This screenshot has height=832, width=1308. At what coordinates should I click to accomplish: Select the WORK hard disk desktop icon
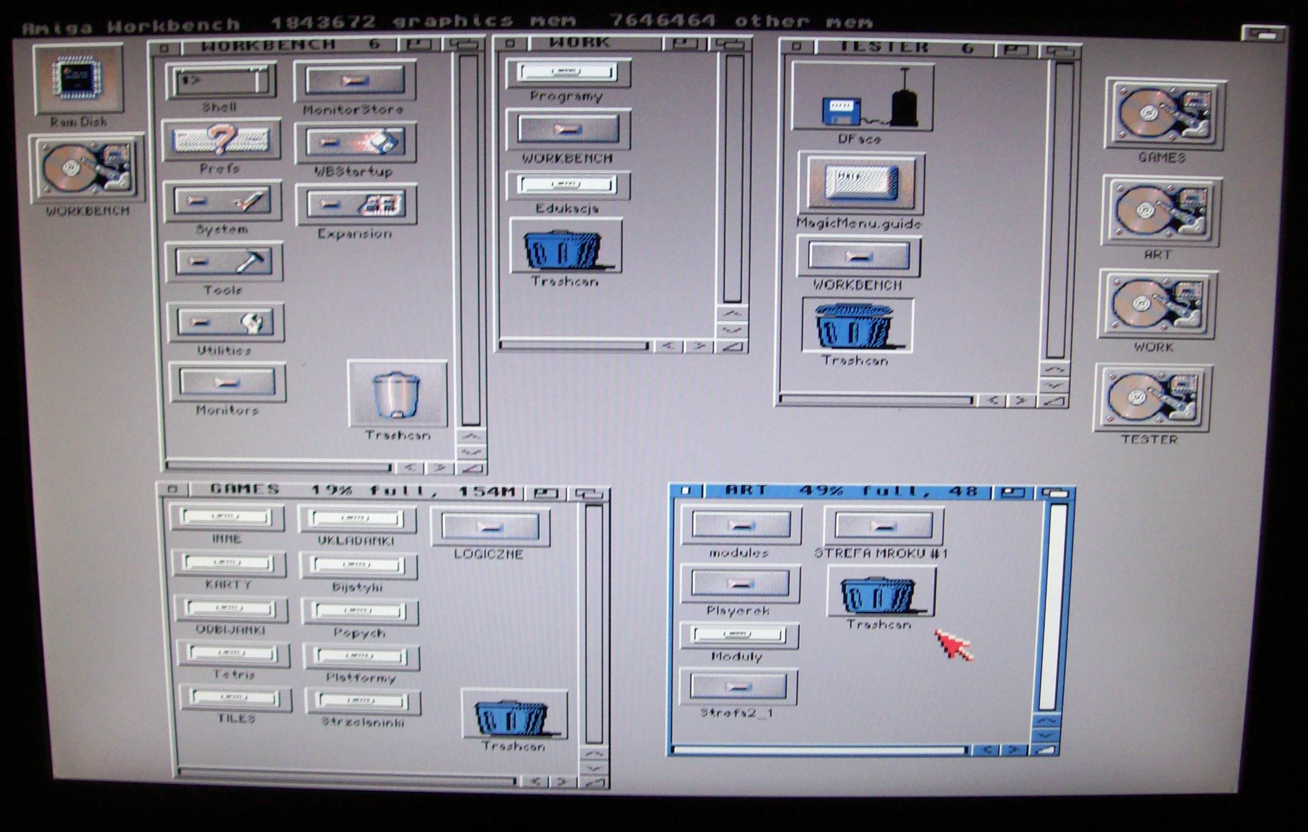pyautogui.click(x=1157, y=305)
